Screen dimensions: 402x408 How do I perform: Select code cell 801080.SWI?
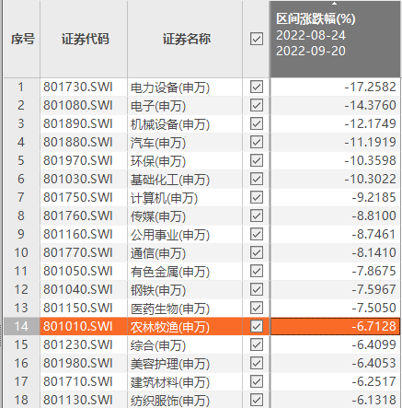pyautogui.click(x=84, y=105)
